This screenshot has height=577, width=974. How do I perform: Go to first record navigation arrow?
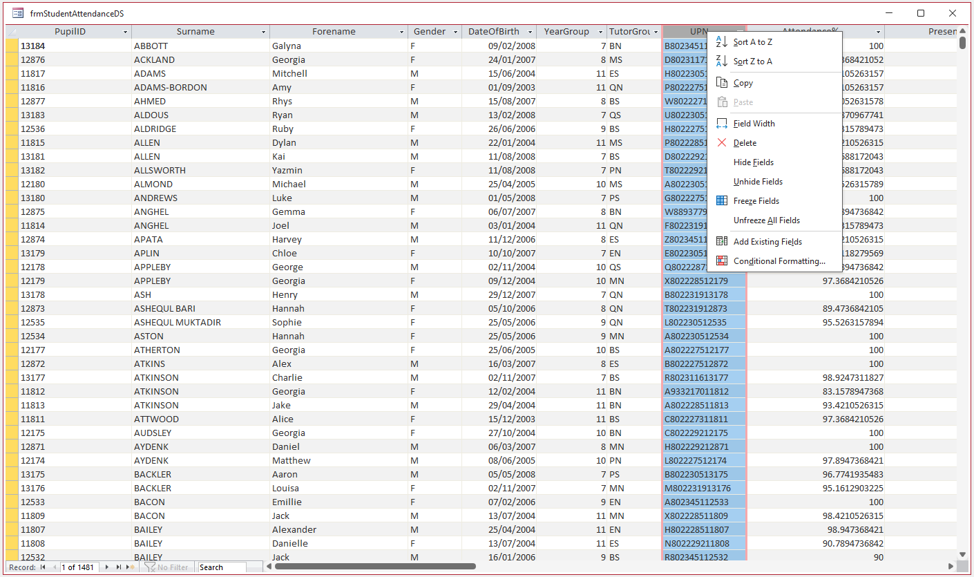[x=43, y=567]
